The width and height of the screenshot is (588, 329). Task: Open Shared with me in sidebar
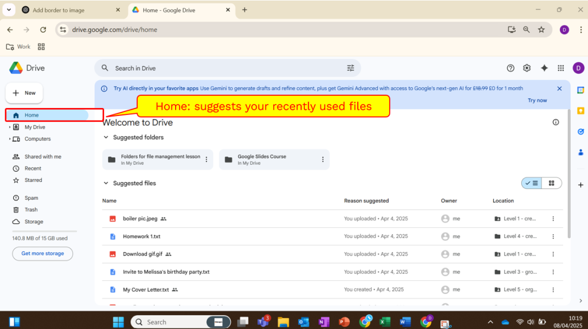42,157
